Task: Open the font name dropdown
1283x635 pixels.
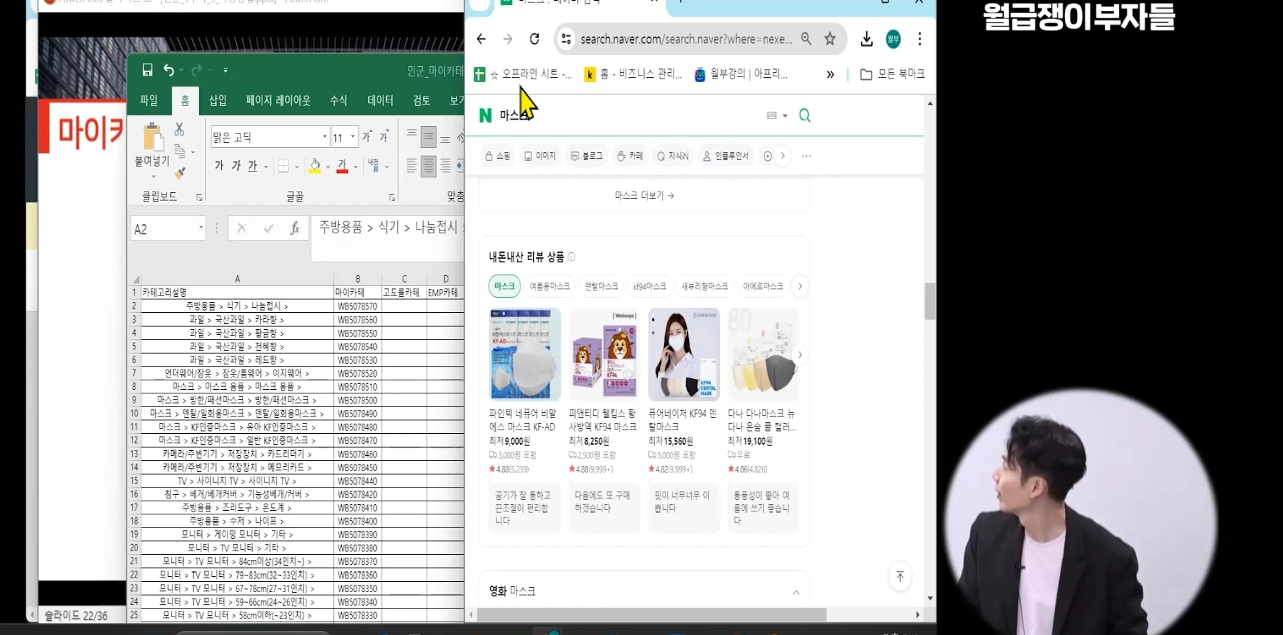Action: tap(324, 137)
